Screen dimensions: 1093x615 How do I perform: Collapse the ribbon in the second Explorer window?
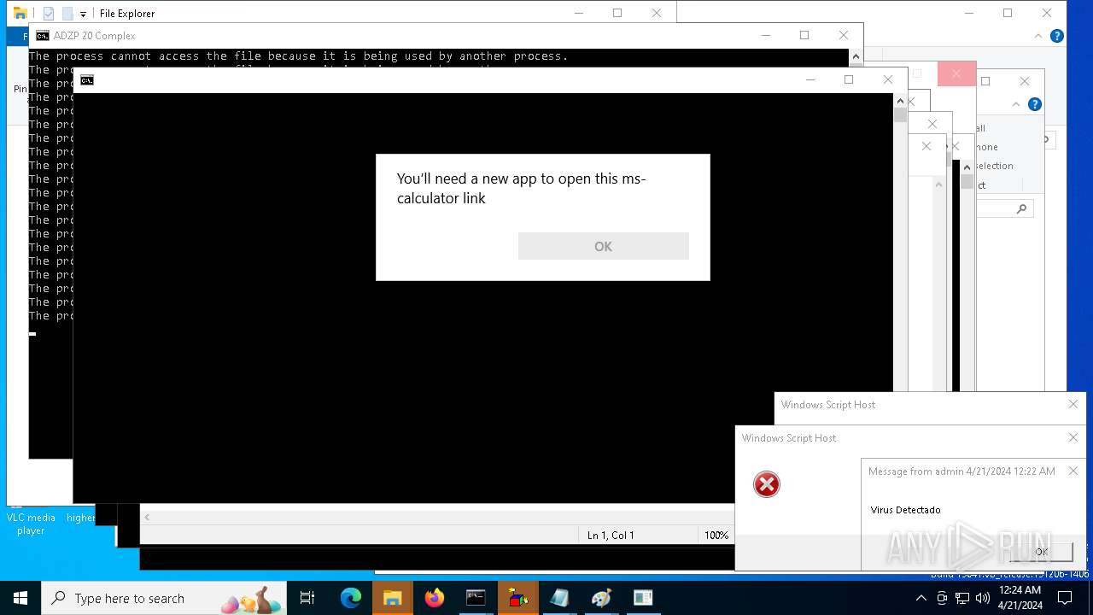coord(1016,104)
